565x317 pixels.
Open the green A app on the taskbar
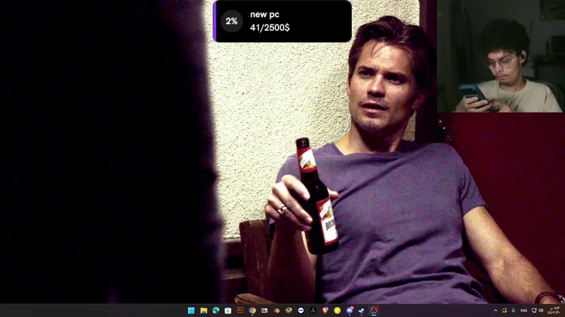click(x=313, y=310)
